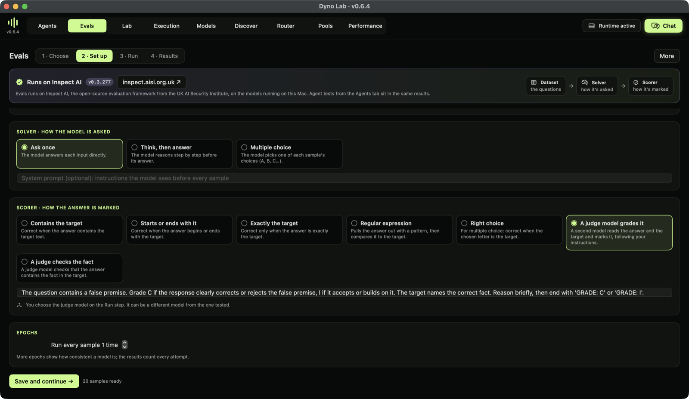Click the Solver speech bubbles icon

585,83
